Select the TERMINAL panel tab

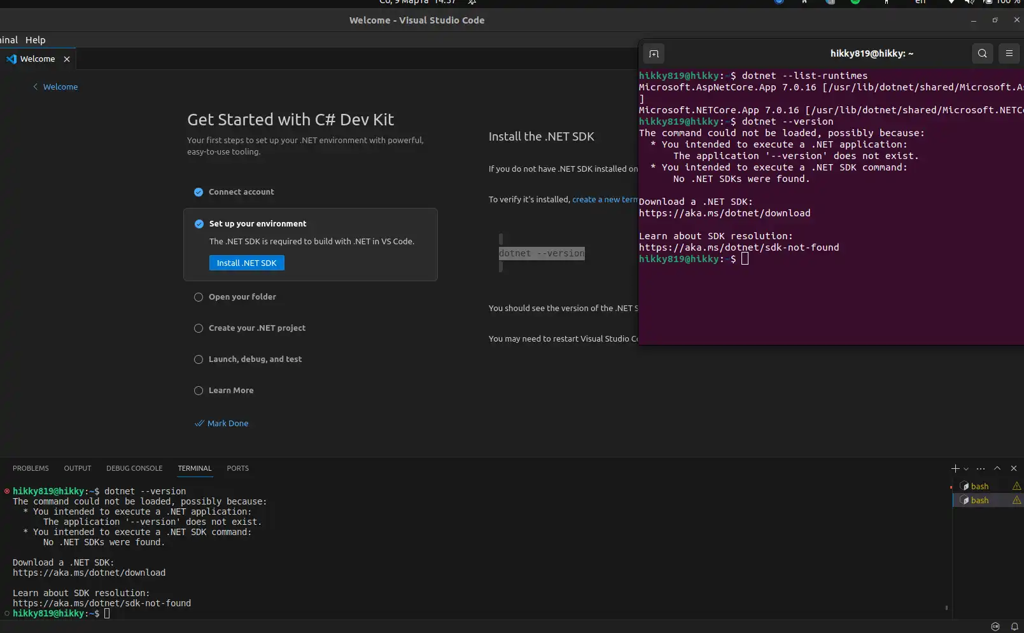[x=195, y=468]
